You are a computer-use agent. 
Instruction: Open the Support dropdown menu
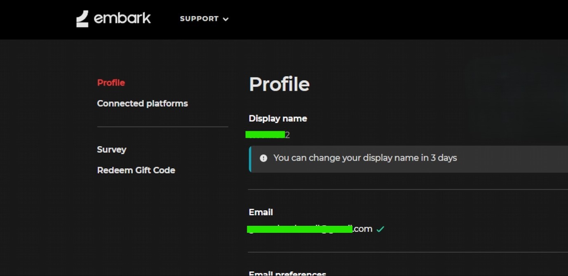pyautogui.click(x=204, y=19)
